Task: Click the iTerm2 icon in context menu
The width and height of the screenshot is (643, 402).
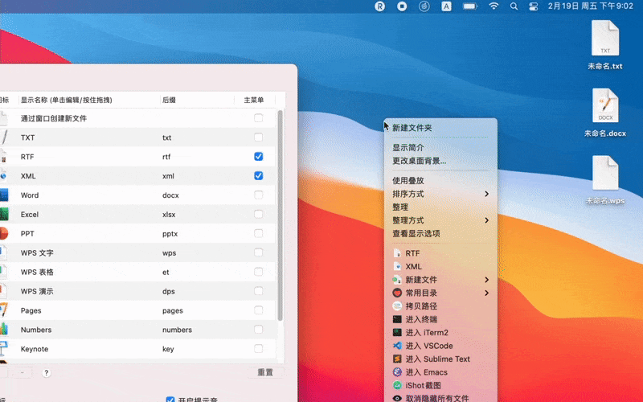Action: (397, 332)
